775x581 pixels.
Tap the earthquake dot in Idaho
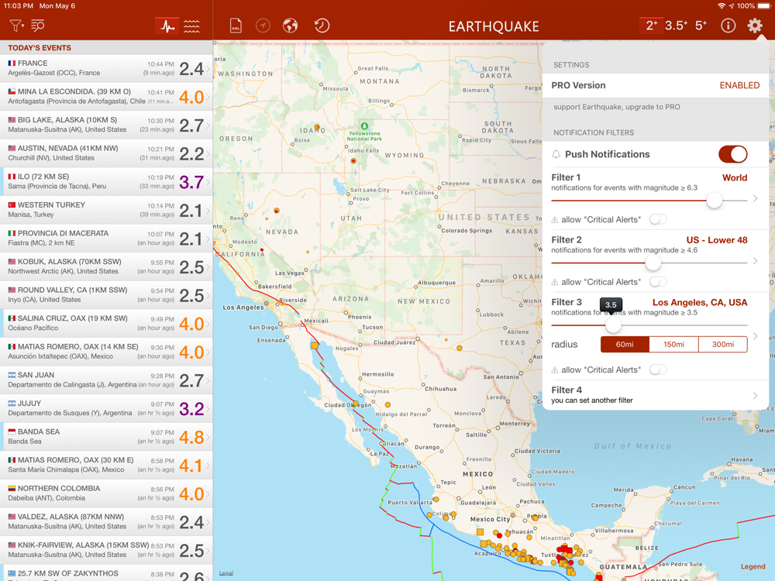pyautogui.click(x=317, y=127)
